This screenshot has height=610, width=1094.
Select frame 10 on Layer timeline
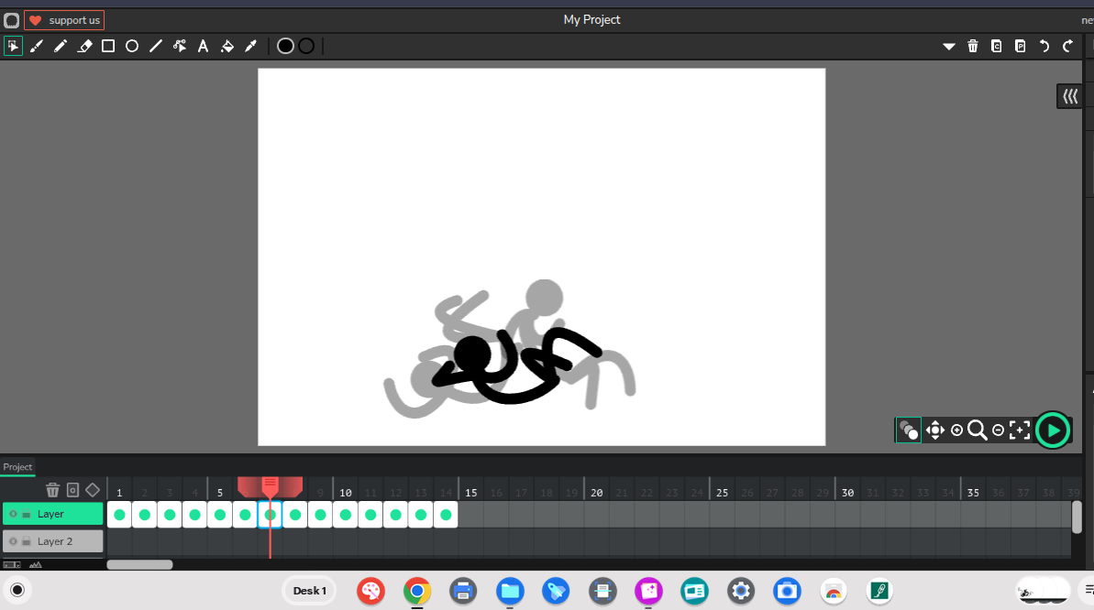click(345, 515)
